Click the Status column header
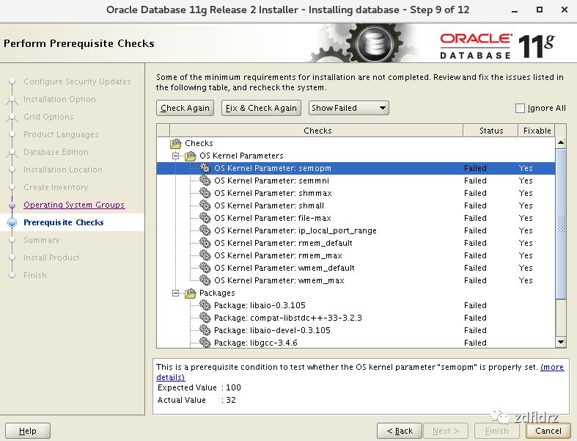The height and width of the screenshot is (441, 577). coord(491,131)
